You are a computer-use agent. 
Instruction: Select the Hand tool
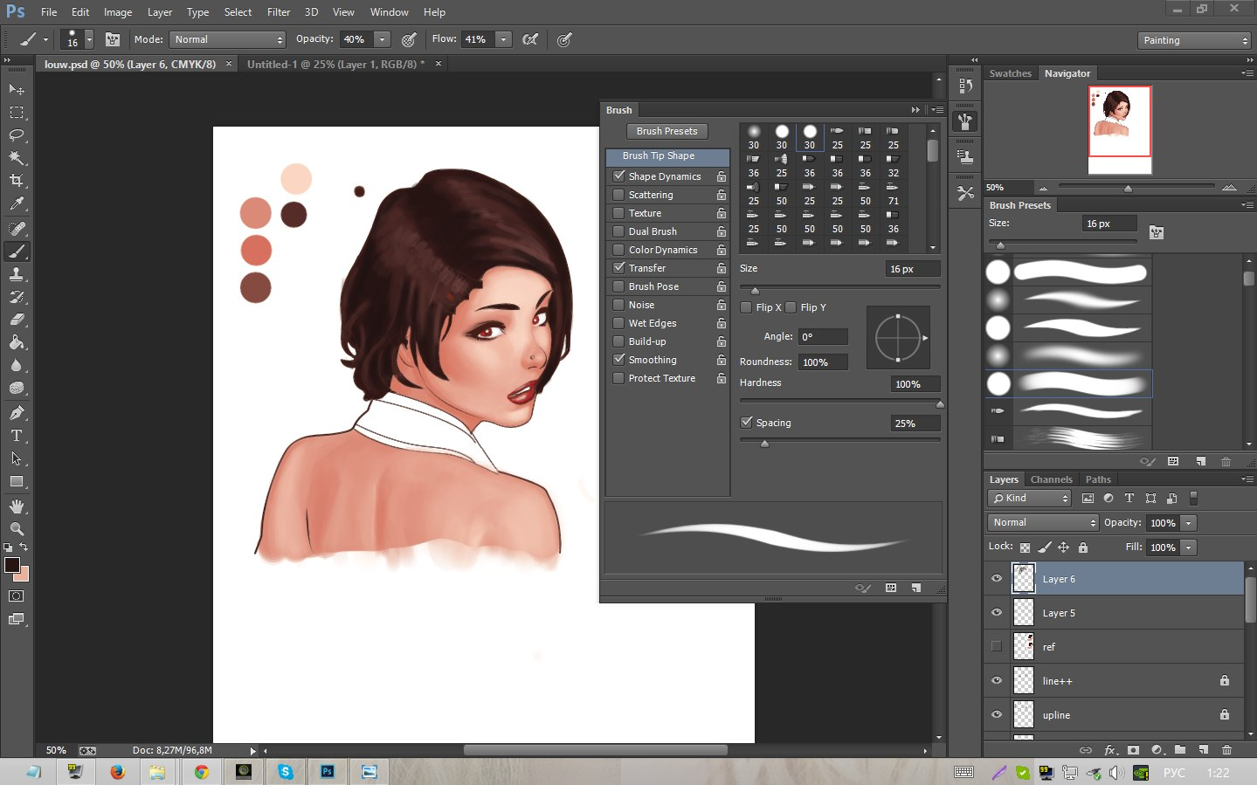(17, 506)
